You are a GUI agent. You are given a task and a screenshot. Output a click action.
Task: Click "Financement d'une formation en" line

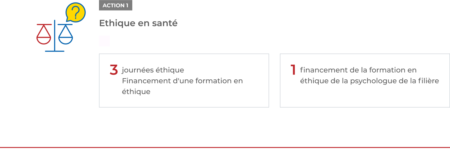click(x=182, y=81)
